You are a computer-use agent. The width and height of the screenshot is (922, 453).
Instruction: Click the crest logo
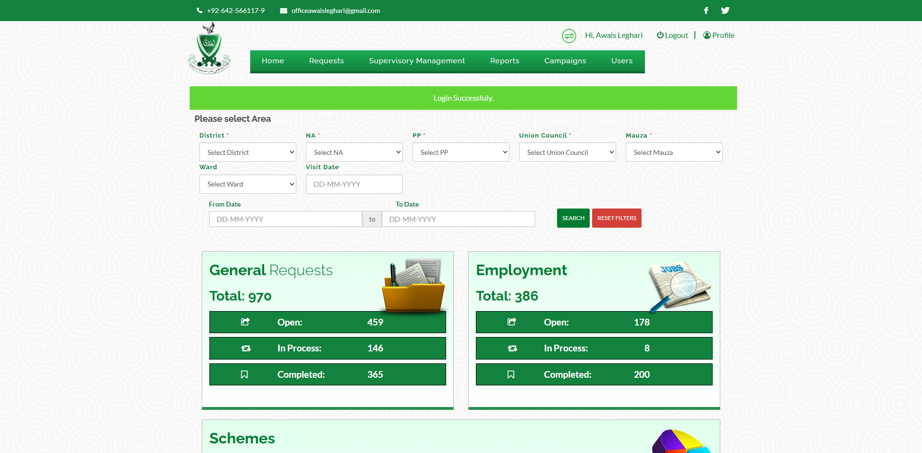click(209, 48)
